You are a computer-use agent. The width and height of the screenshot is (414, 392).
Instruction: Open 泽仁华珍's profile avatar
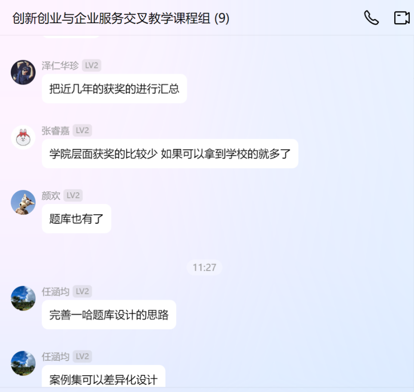pos(23,72)
